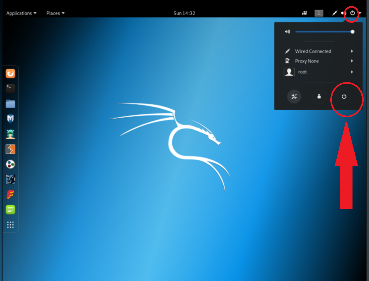Click the power off button in system menu
This screenshot has width=369, height=281.
click(x=344, y=97)
